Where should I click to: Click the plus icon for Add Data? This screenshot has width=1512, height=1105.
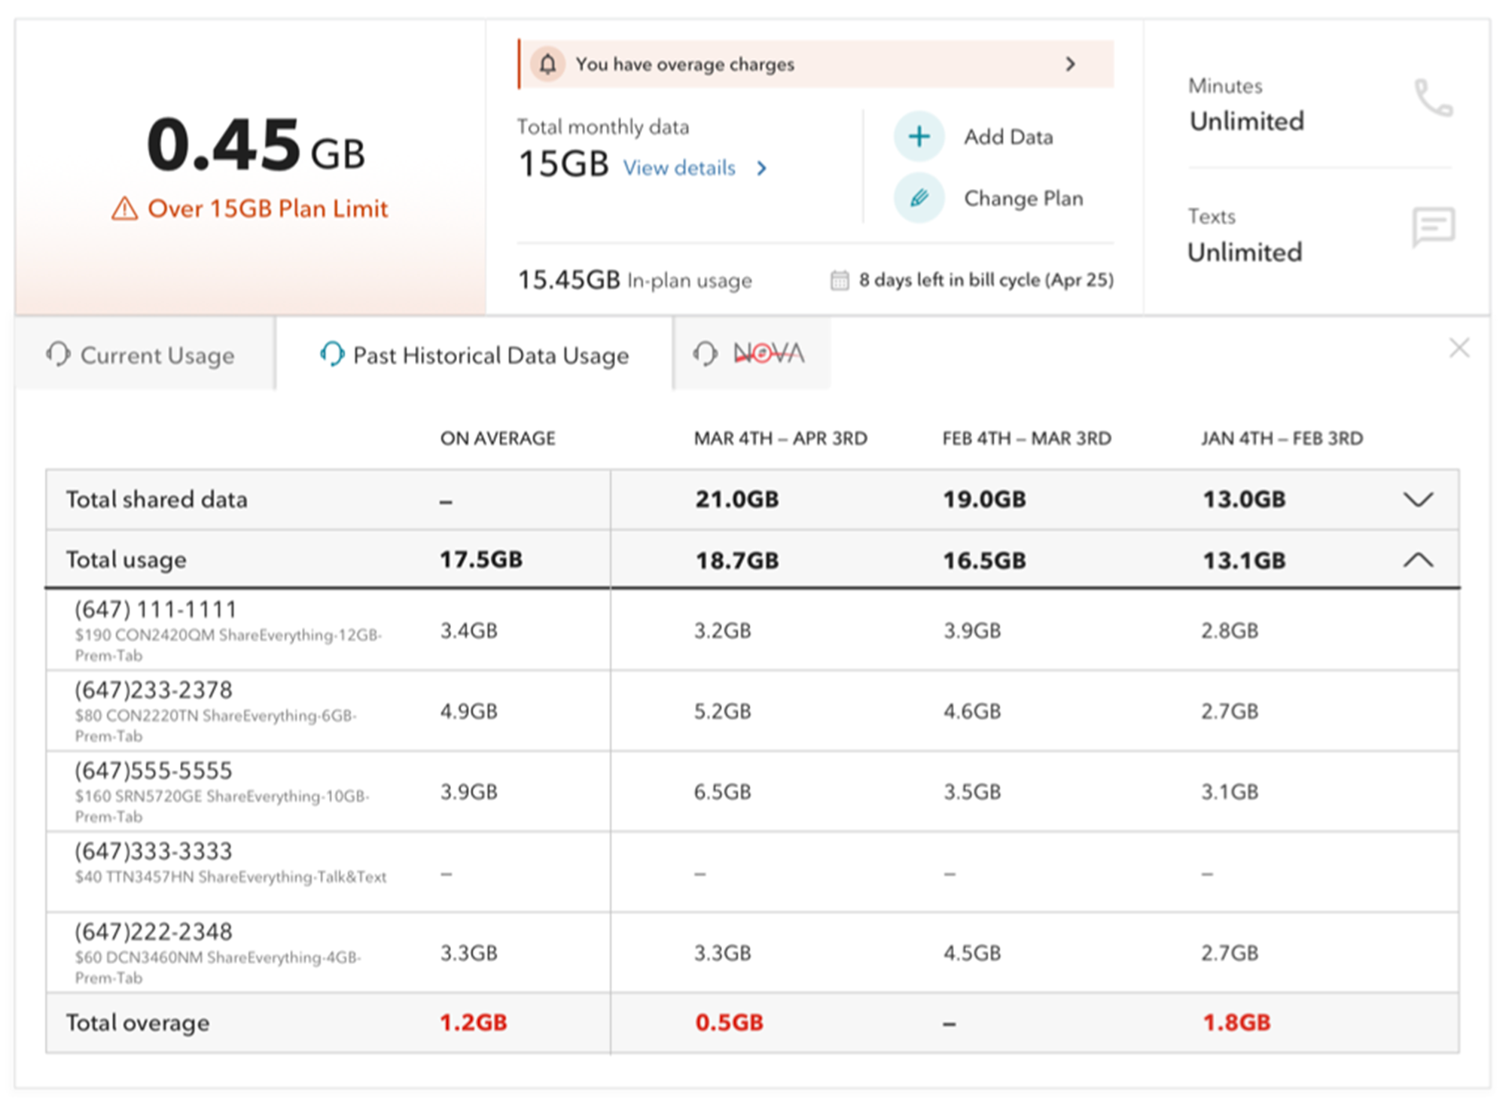click(918, 137)
